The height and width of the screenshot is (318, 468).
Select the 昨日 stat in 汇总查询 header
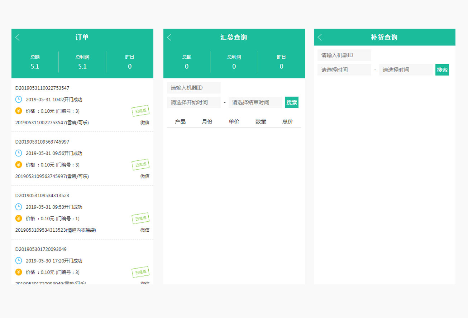281,62
